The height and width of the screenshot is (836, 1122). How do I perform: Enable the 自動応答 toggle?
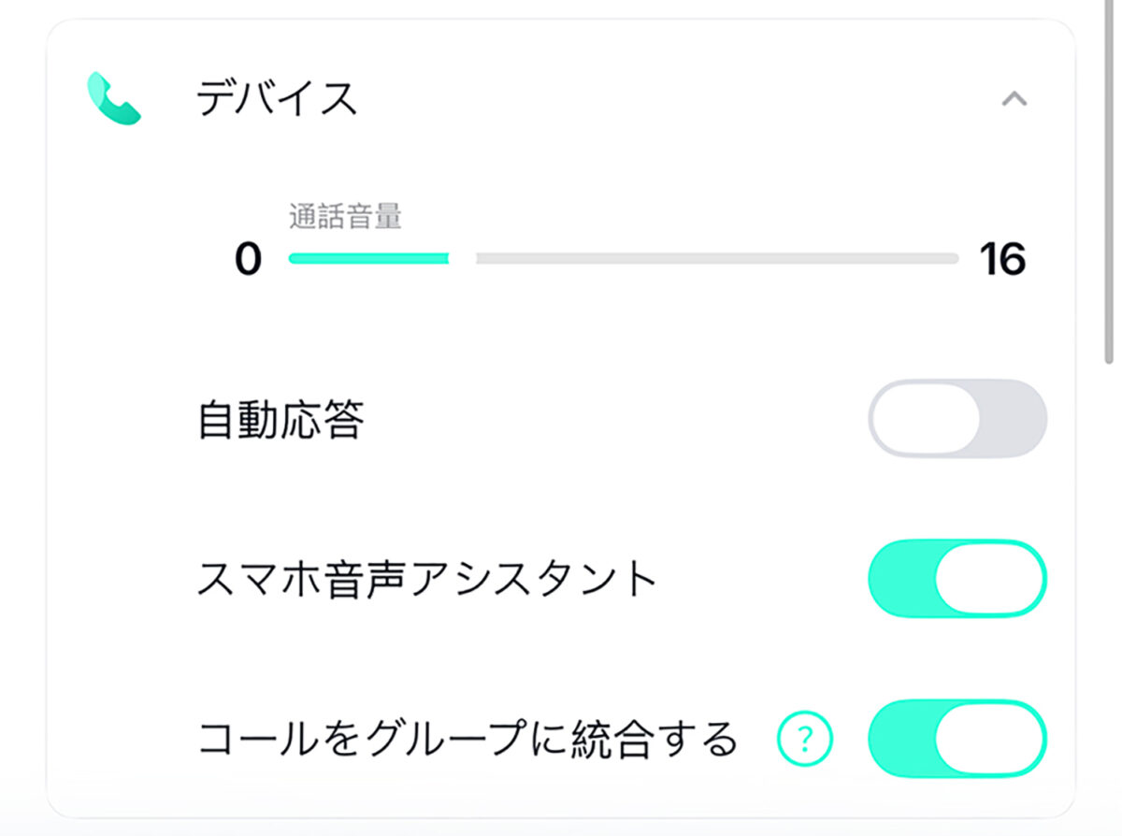pyautogui.click(x=957, y=418)
